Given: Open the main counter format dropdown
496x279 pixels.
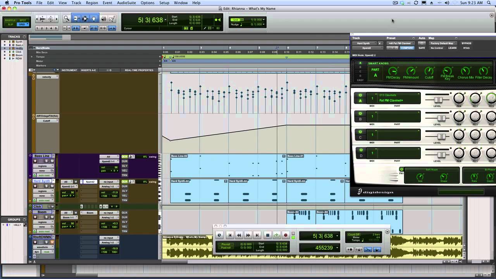Looking at the screenshot, I should (x=165, y=20).
